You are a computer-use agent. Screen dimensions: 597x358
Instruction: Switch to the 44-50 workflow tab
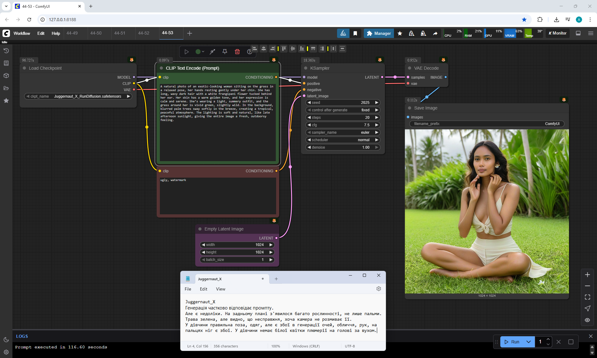pyautogui.click(x=96, y=33)
